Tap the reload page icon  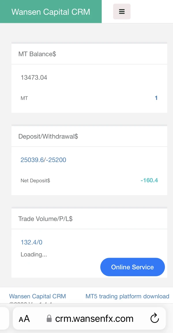click(155, 319)
